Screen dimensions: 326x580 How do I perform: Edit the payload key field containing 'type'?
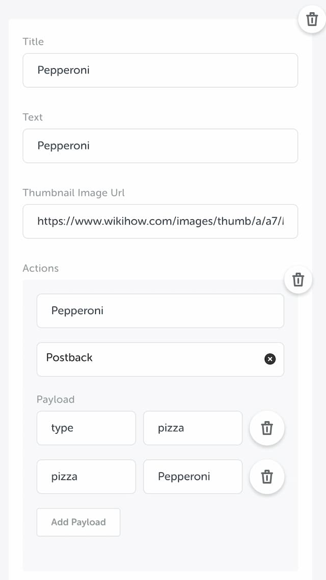86,428
